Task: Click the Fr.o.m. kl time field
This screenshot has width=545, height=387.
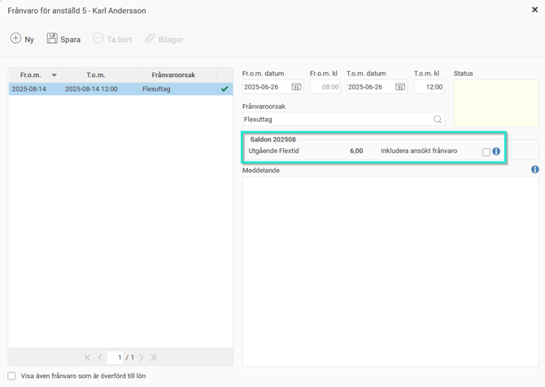Action: point(325,87)
